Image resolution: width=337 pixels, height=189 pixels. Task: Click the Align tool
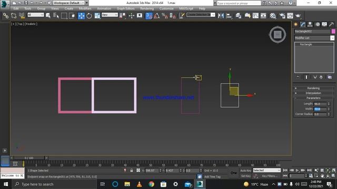229,16
